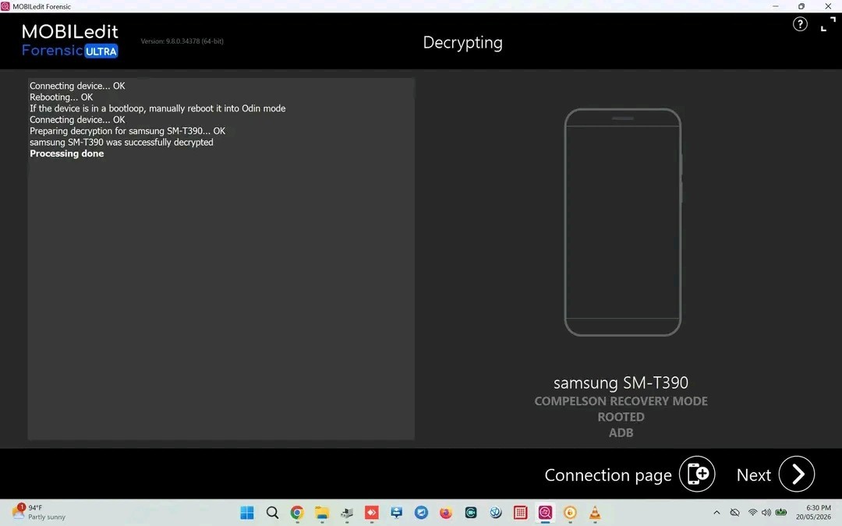Click the battery tray icon
The width and height of the screenshot is (842, 526).
[x=781, y=513]
